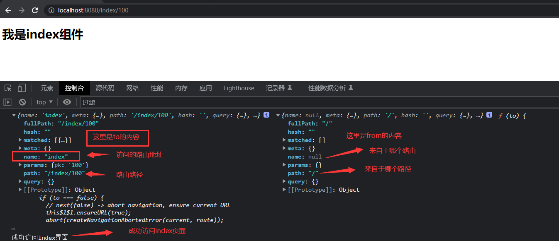Select name "index" property
The image size is (559, 241).
[x=45, y=157]
